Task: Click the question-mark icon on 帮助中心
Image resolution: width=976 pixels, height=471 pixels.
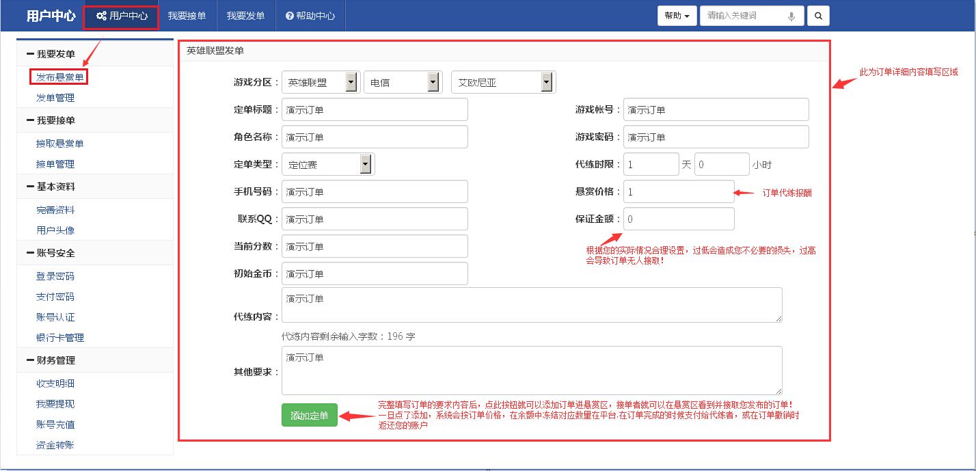Action: pyautogui.click(x=290, y=15)
